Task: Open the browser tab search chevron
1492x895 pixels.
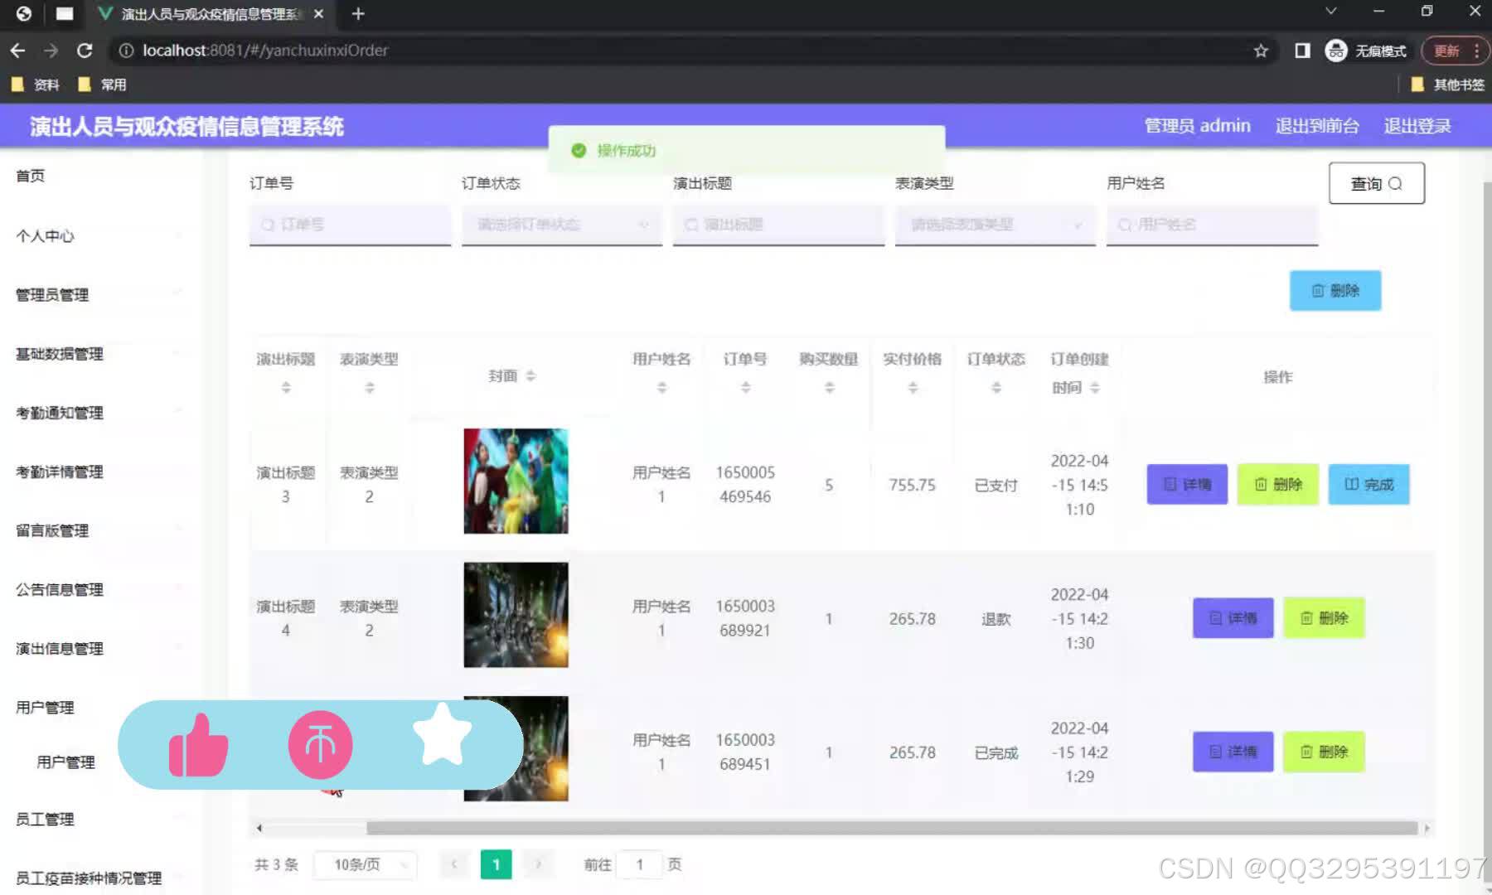Action: (x=1330, y=12)
